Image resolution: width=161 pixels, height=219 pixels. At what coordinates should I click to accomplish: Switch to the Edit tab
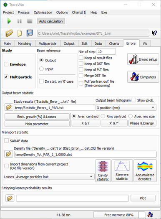85,43
